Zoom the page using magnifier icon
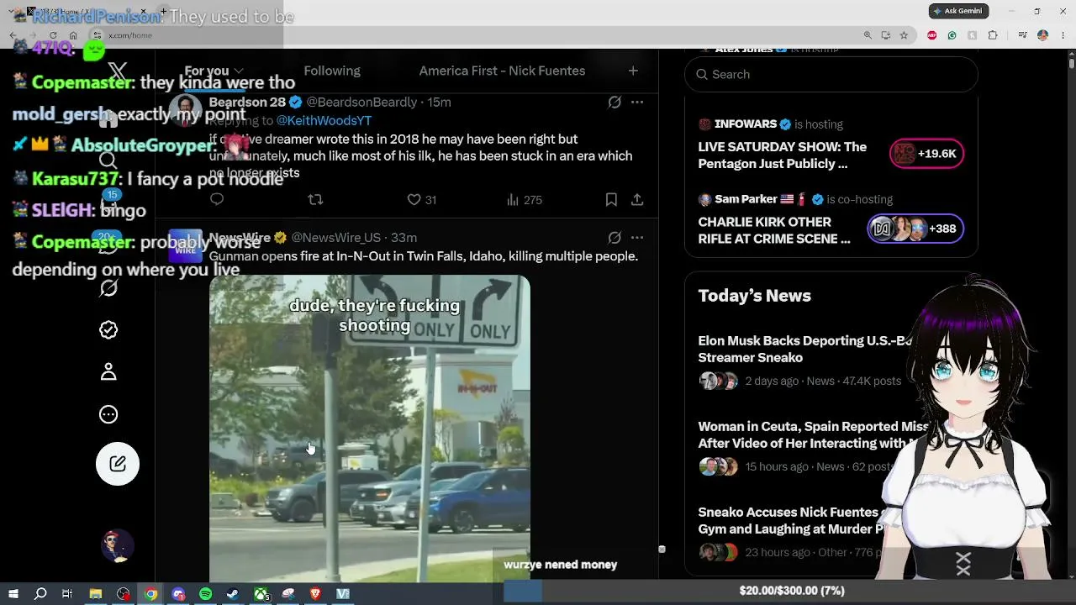The height and width of the screenshot is (605, 1076). point(868,35)
